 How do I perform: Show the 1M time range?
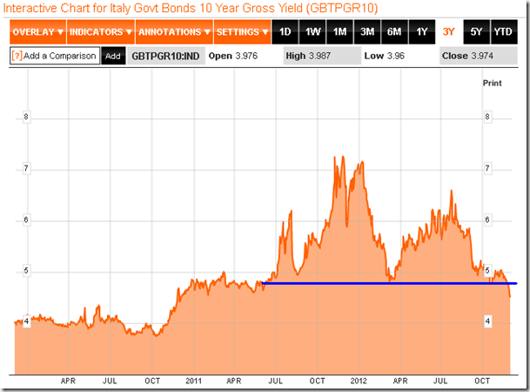(x=340, y=32)
